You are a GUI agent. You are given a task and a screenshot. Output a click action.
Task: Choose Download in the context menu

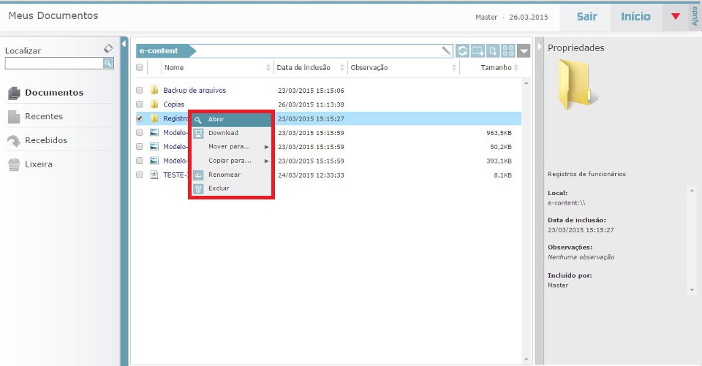(x=232, y=133)
